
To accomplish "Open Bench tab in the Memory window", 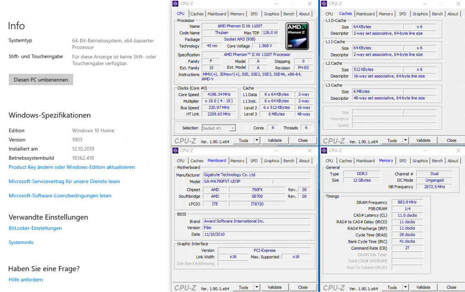I will (437, 161).
